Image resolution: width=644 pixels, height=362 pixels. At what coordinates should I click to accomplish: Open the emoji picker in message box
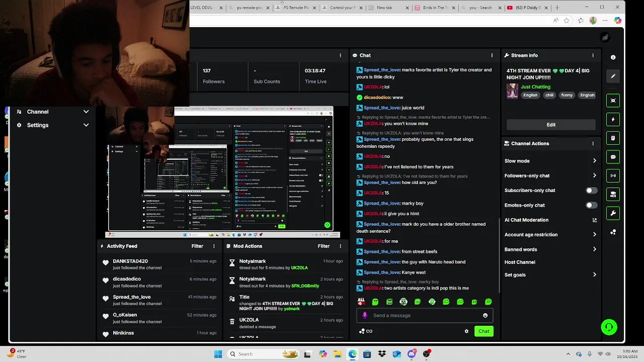click(485, 315)
